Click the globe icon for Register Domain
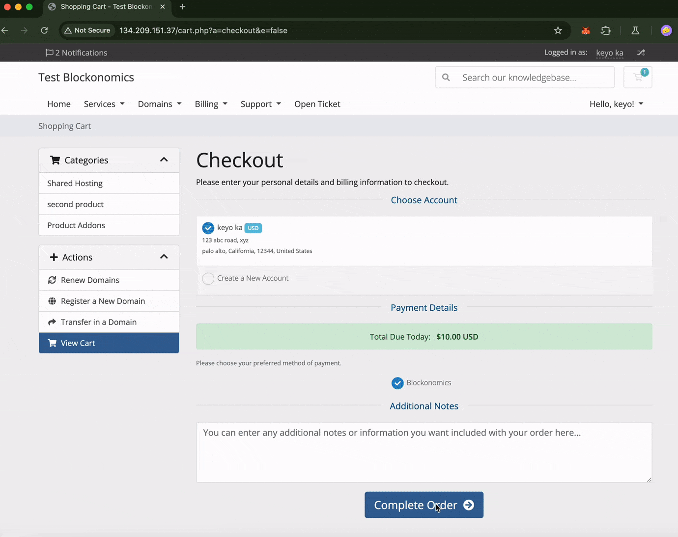Viewport: 678px width, 537px height. tap(52, 301)
